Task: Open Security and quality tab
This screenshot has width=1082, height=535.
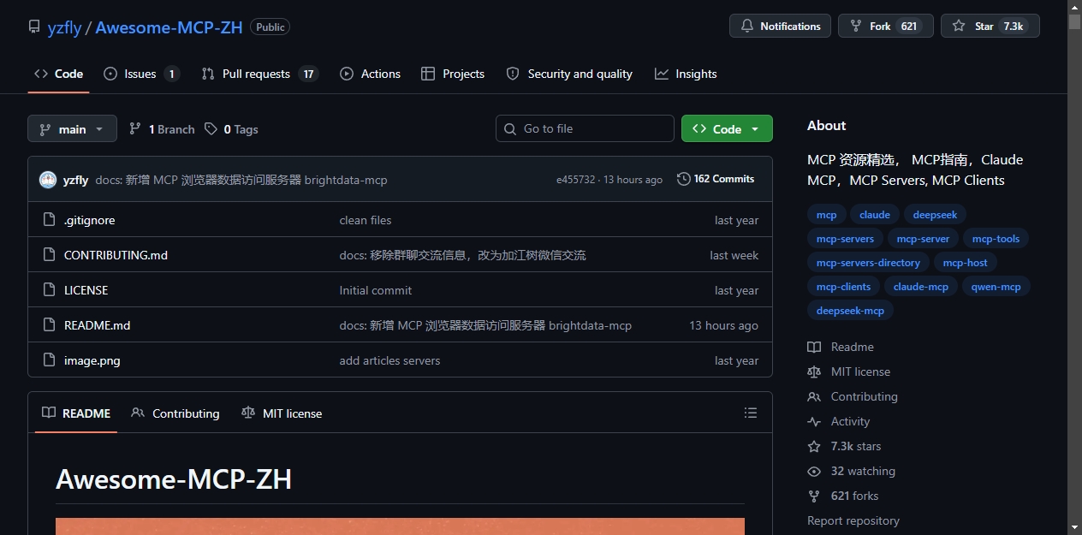Action: coord(569,74)
